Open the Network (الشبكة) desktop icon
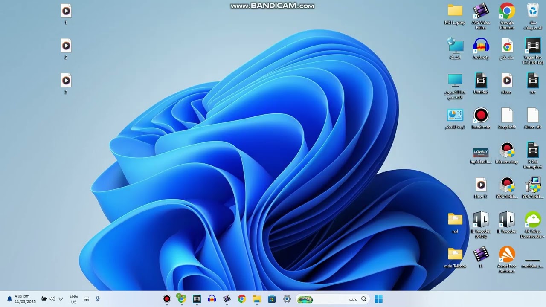Viewport: 546px width, 307px height. tap(455, 49)
